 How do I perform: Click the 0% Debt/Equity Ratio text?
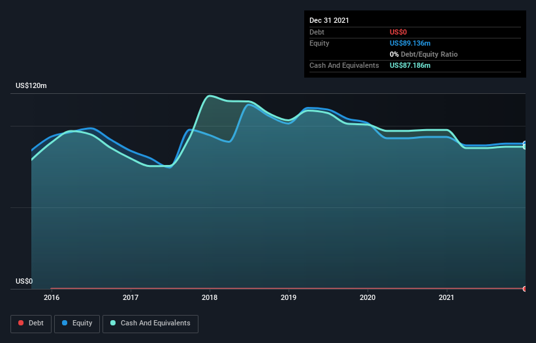[x=424, y=54]
